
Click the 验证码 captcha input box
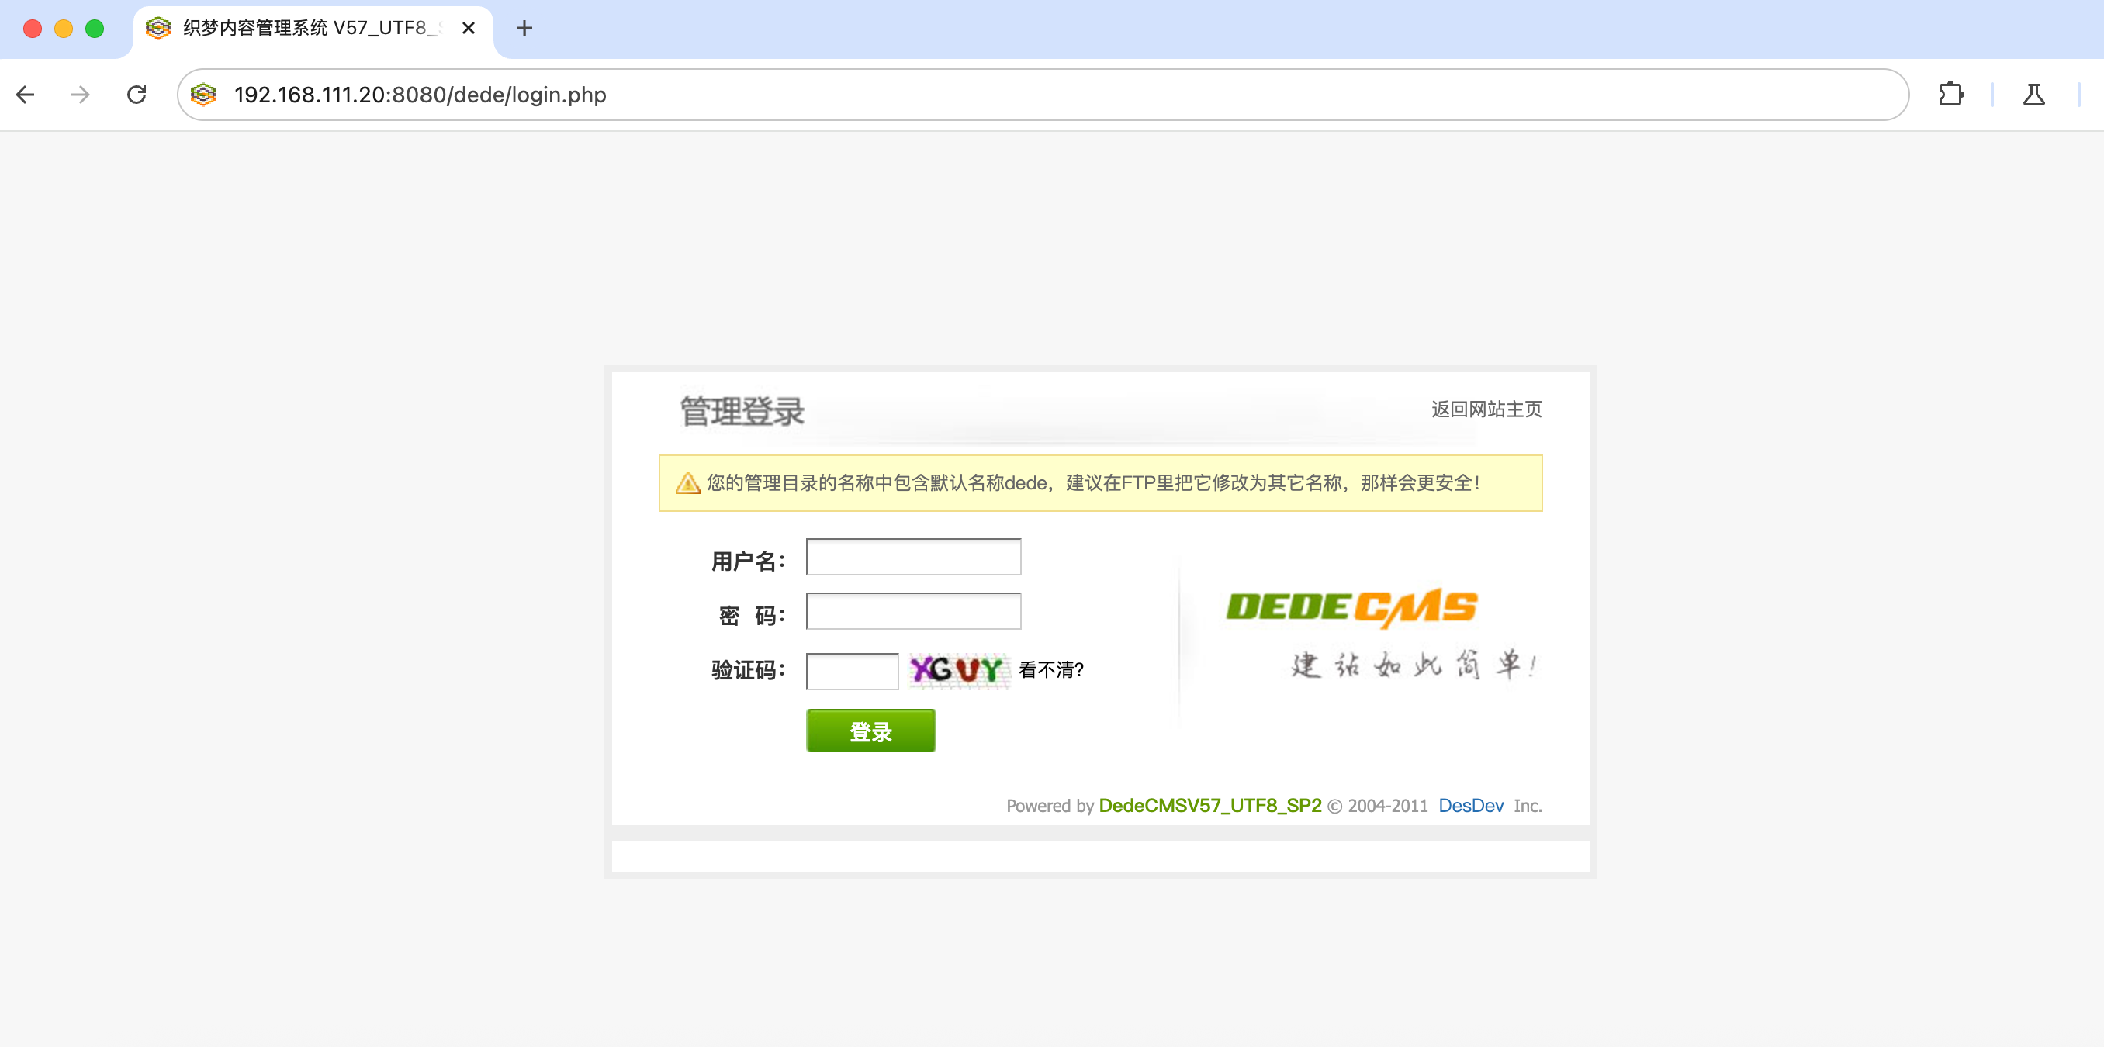pyautogui.click(x=851, y=671)
